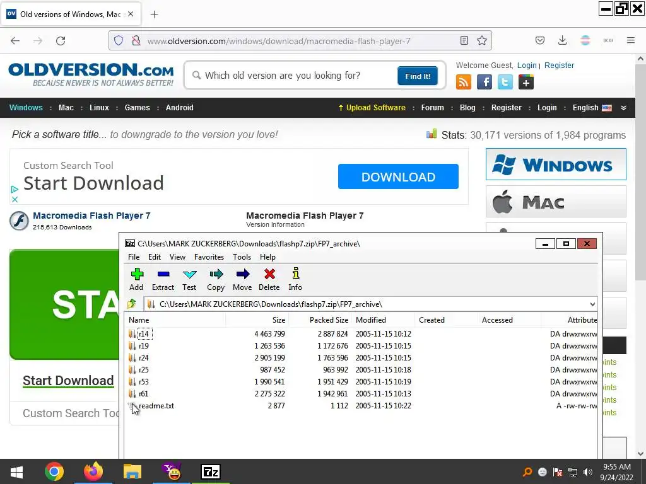Expand the site navigation chevron menu
Image resolution: width=646 pixels, height=484 pixels.
click(x=624, y=108)
